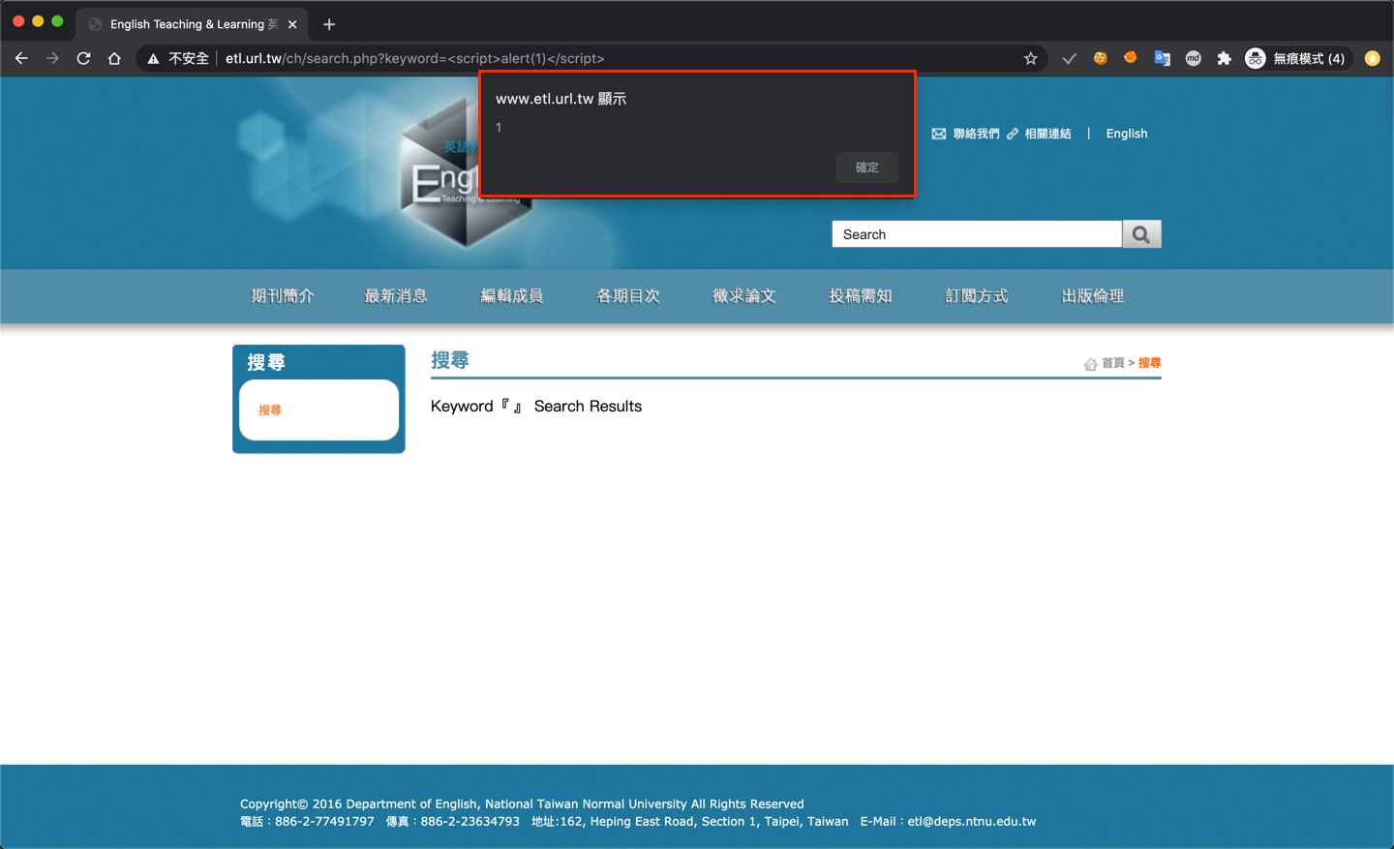Bookmark this page with the star icon
The image size is (1394, 849).
[1030, 58]
